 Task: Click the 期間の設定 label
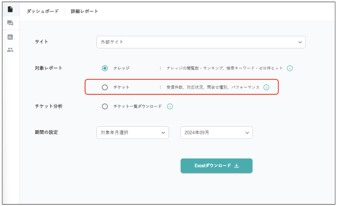[x=46, y=132]
